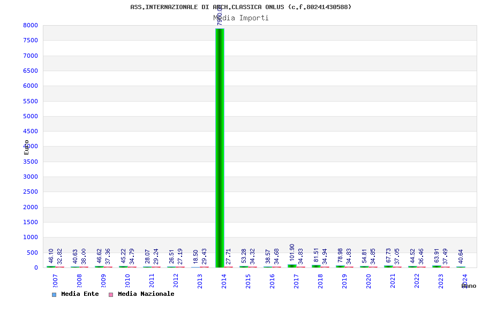Click the value label 53.28 for 2015

pos(244,256)
